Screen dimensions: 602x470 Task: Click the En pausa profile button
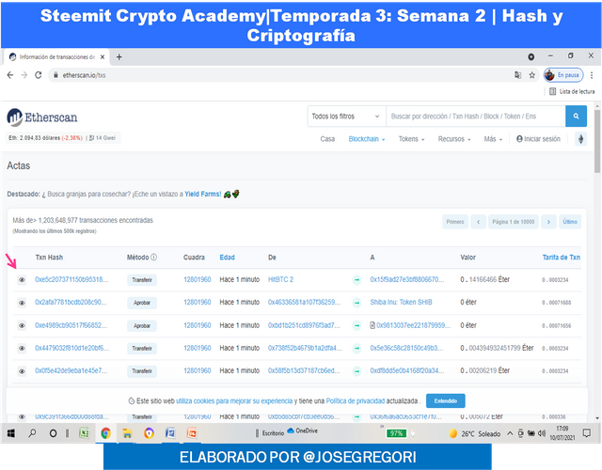click(x=563, y=75)
